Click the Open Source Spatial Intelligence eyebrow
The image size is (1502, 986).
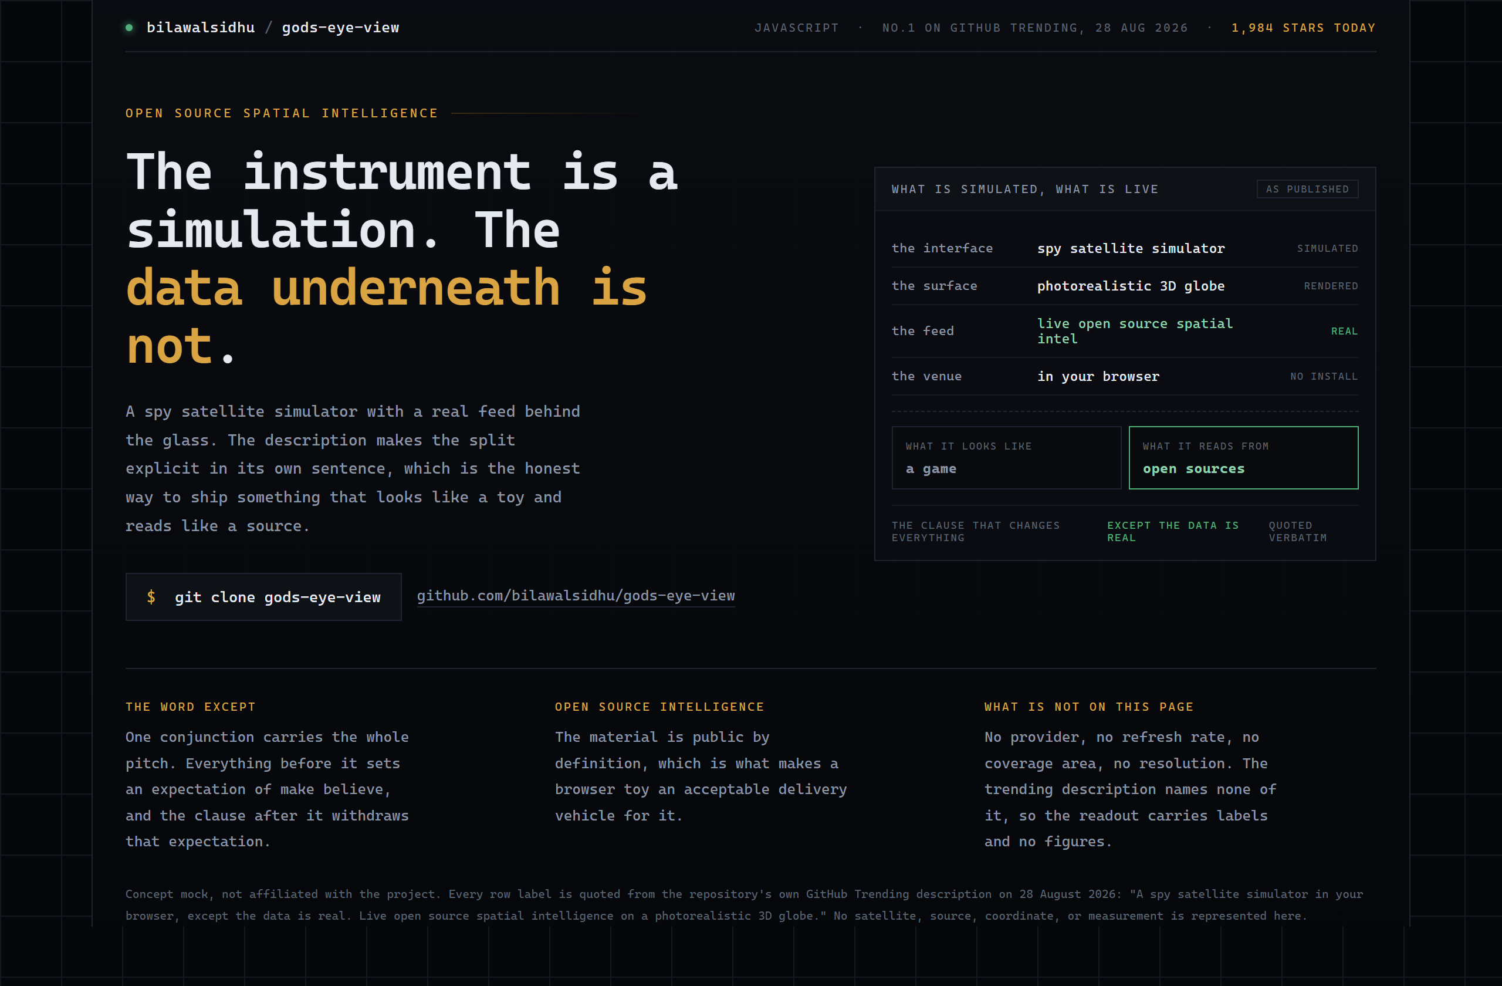click(282, 113)
